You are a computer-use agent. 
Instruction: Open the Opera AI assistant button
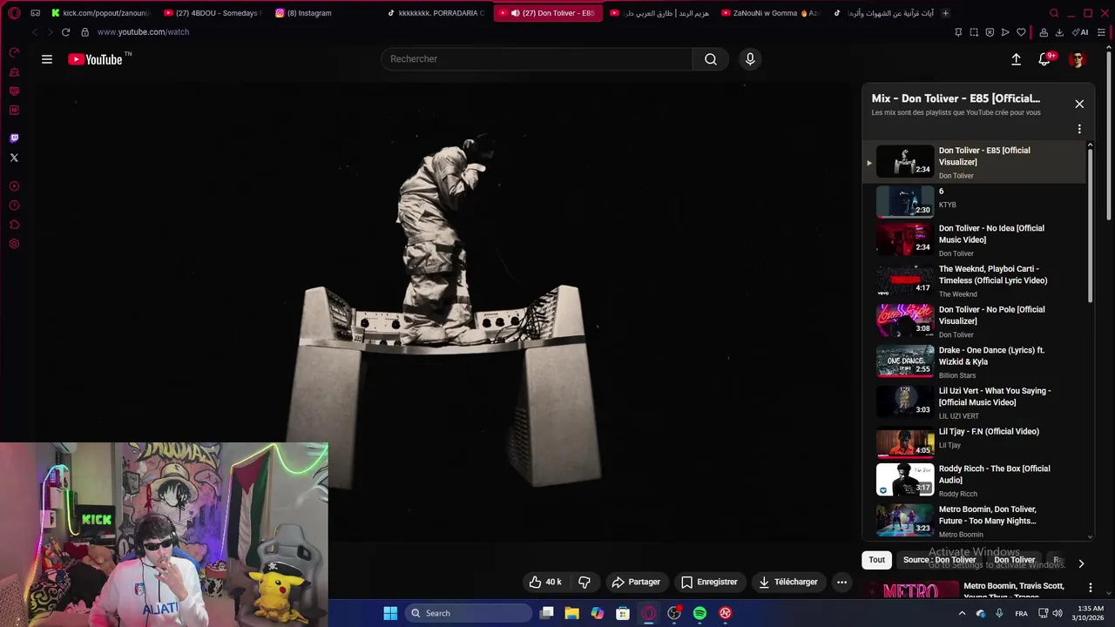click(1080, 32)
